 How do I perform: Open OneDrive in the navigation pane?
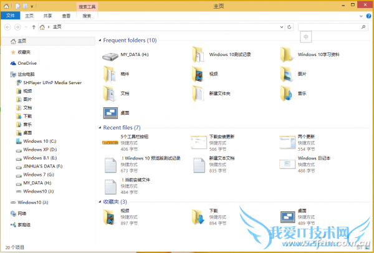[24, 63]
